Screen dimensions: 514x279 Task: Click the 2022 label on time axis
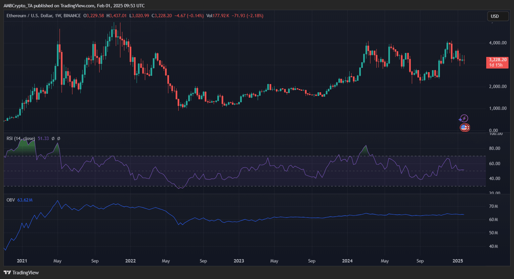tap(130, 261)
